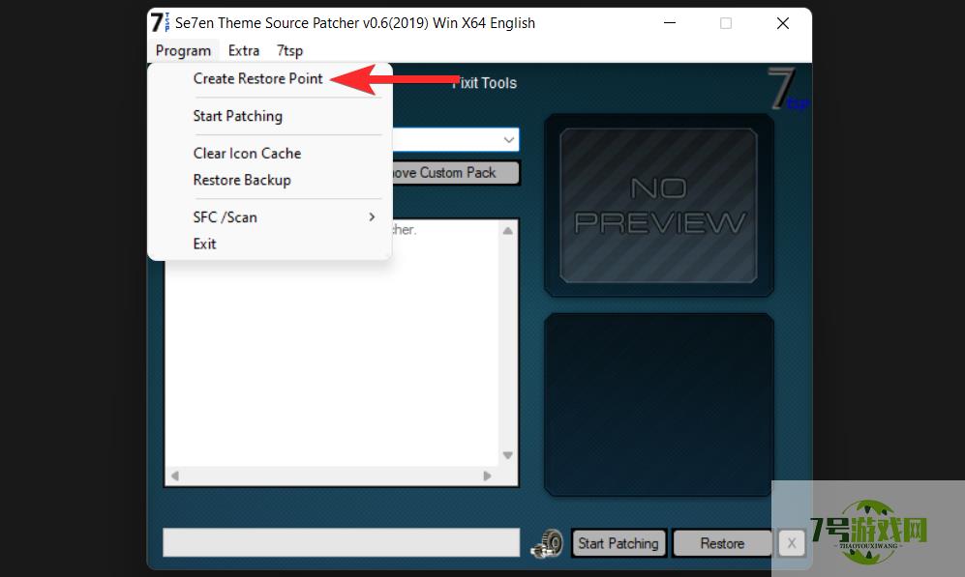Click the Fixit Tools label
The image size is (965, 577).
485,83
